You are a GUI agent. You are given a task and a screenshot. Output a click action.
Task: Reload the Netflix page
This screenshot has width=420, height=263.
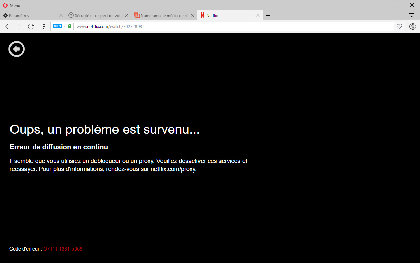pos(31,26)
